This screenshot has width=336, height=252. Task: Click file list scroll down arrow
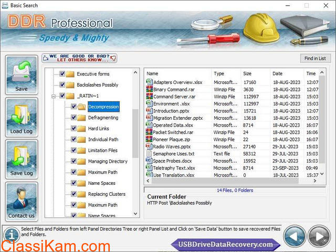click(322, 174)
